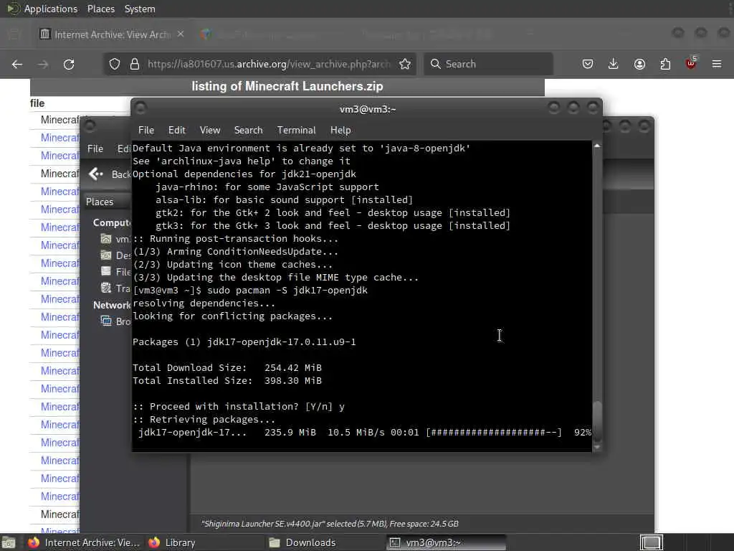Open the Applications menu in top panel

(x=51, y=9)
